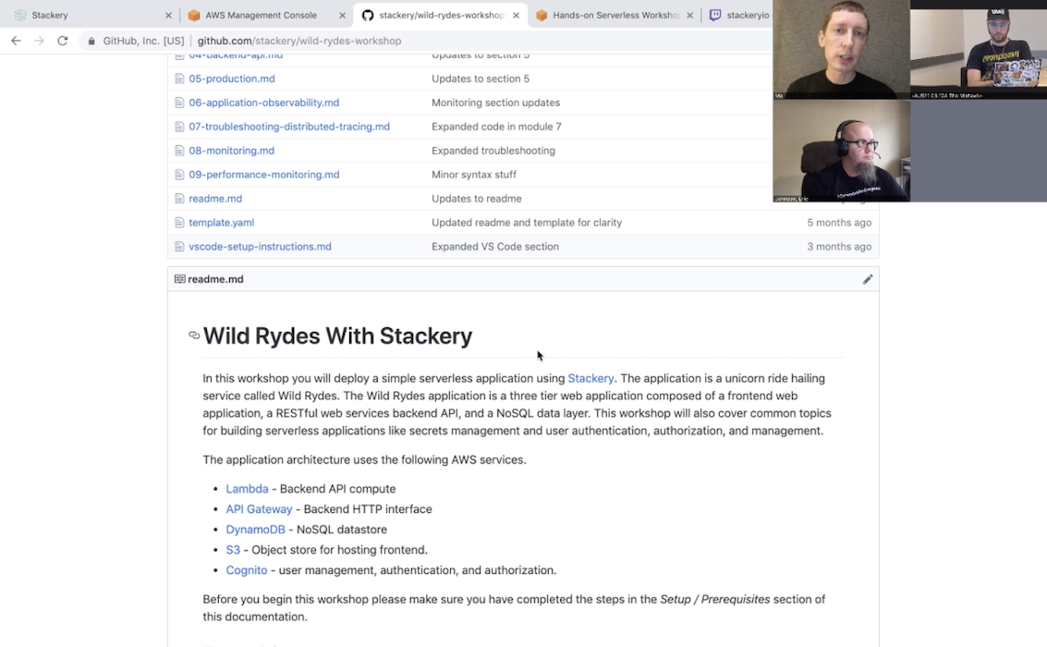Click the address bar URL field

[427, 41]
